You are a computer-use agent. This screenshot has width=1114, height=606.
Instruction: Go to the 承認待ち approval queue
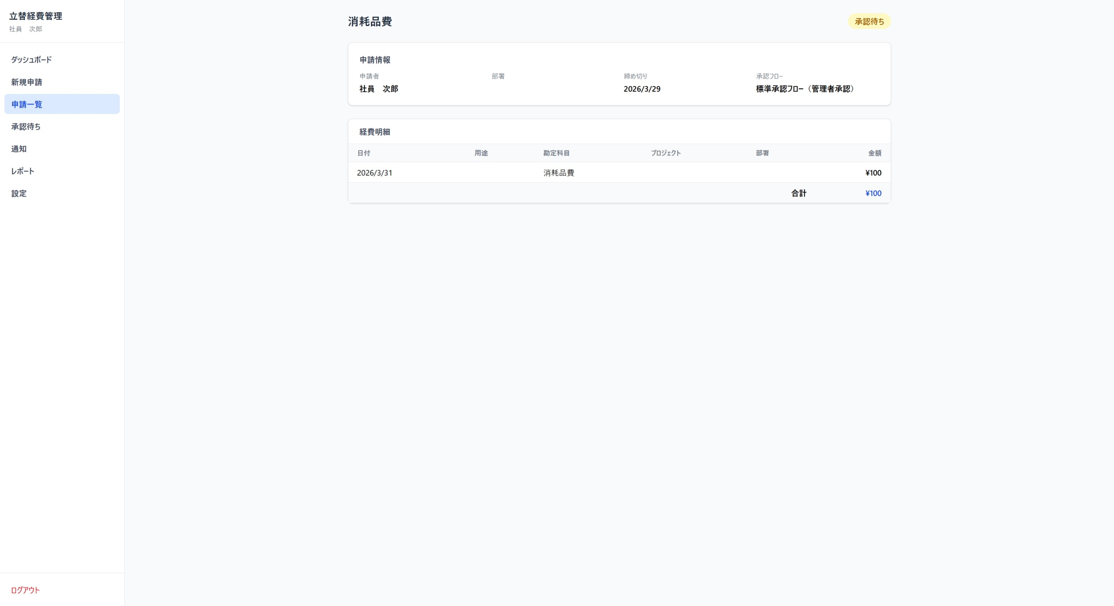point(26,126)
